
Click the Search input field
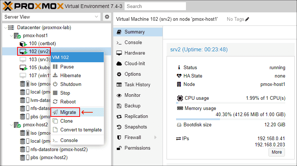click(x=155, y=6)
